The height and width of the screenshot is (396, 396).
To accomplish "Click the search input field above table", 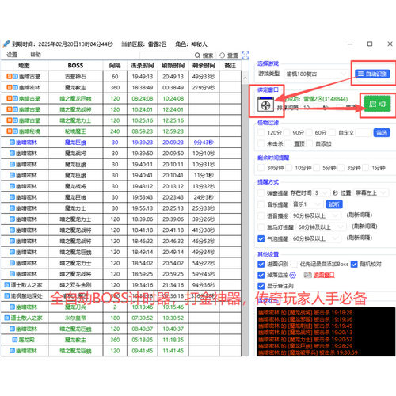I will [x=166, y=55].
